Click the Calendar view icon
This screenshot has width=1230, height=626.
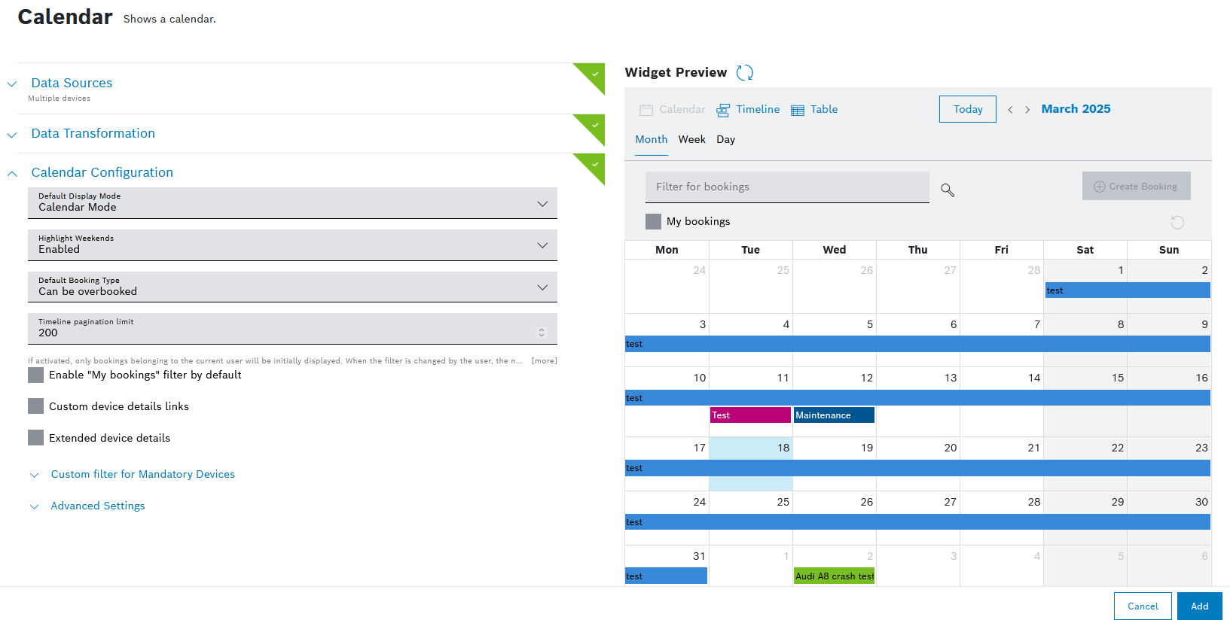646,110
